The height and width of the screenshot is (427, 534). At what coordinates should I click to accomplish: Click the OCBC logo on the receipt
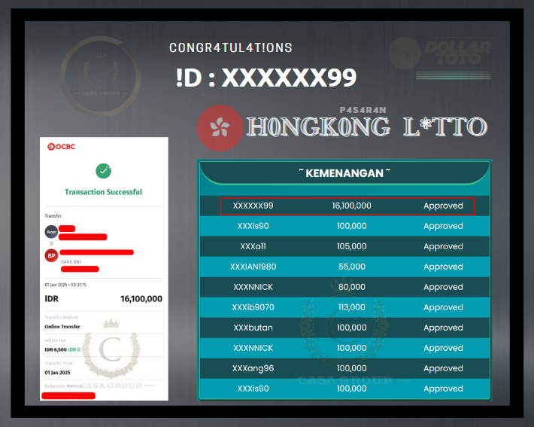tap(61, 146)
